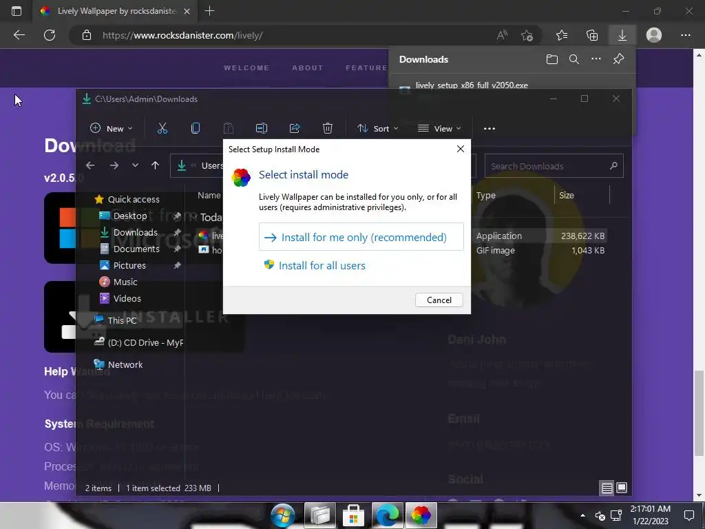Switch to details view in Explorer status bar

coord(607,488)
